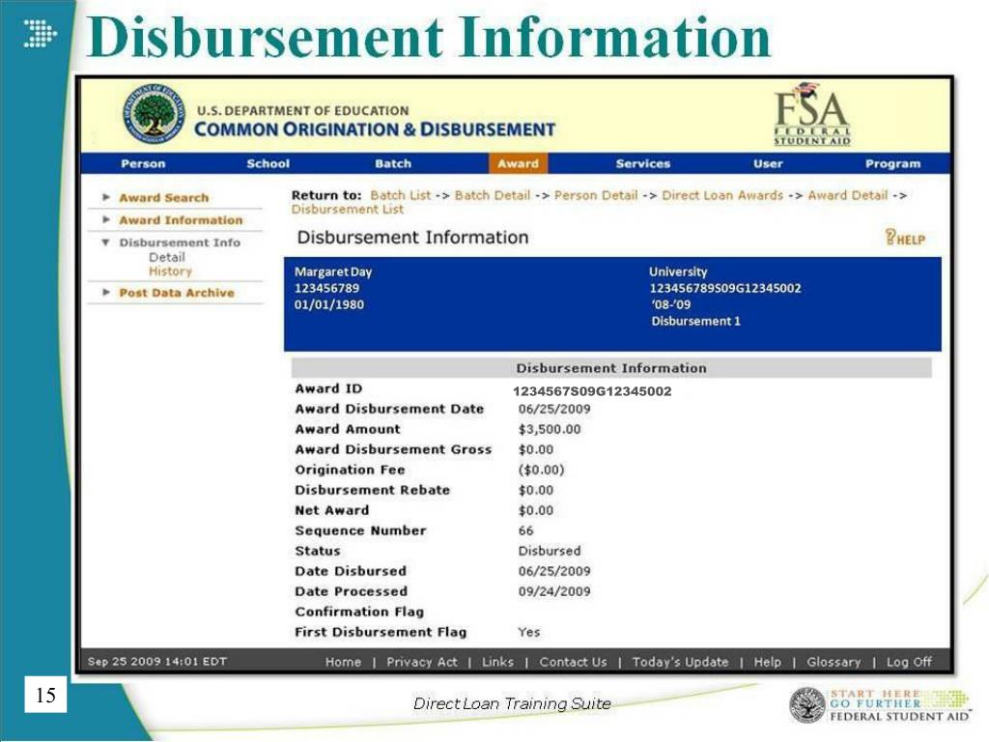This screenshot has height=742, width=989.
Task: Return to Person Detail breadcrumb
Action: pyautogui.click(x=595, y=195)
